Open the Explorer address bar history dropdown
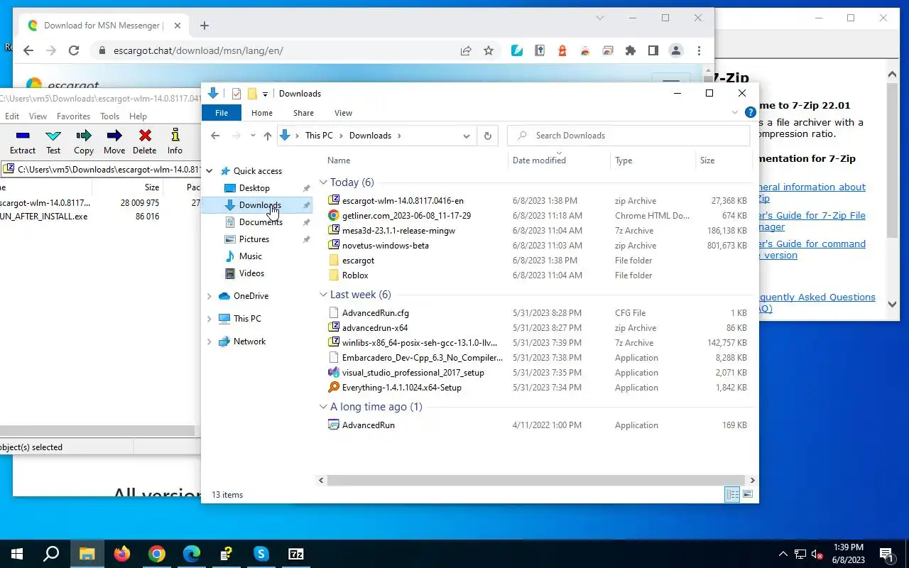 click(467, 136)
